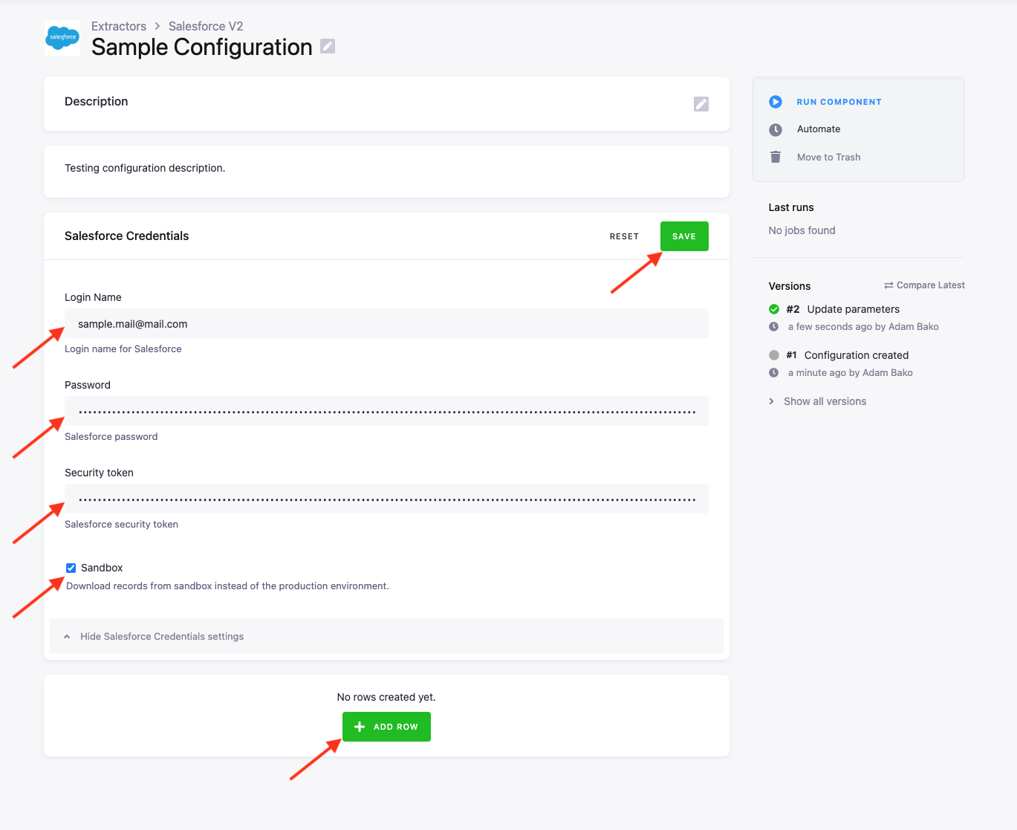The width and height of the screenshot is (1017, 830).
Task: Click the sandbox download description text
Action: [227, 586]
